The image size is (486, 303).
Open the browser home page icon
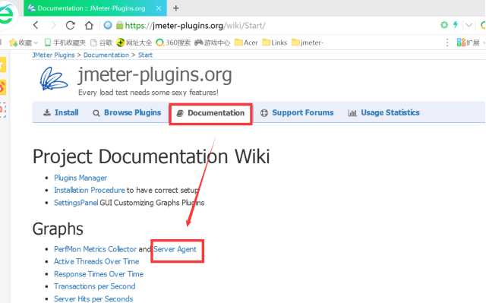[90, 25]
